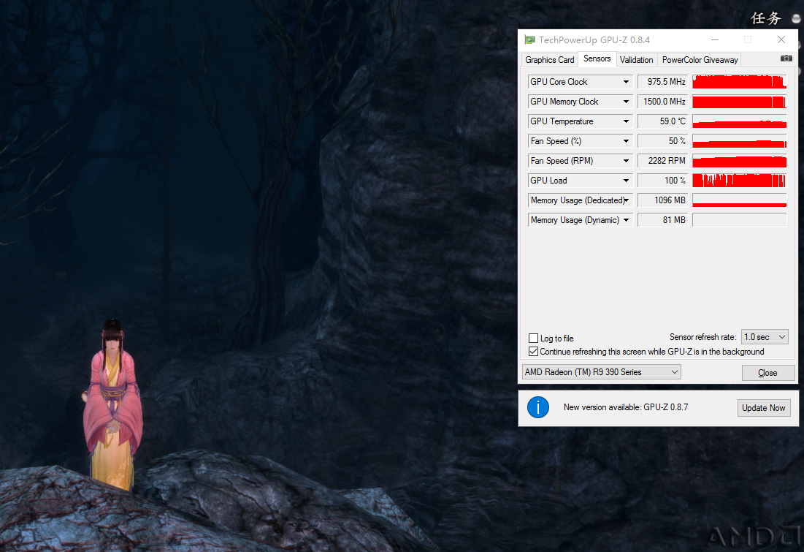Viewport: 804px width, 552px height.
Task: Close the GPU-Z window with X
Action: pyautogui.click(x=781, y=39)
